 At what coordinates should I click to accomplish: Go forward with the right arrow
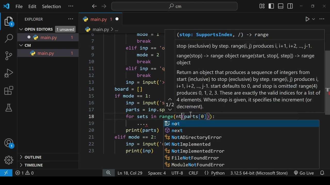pos(104,6)
